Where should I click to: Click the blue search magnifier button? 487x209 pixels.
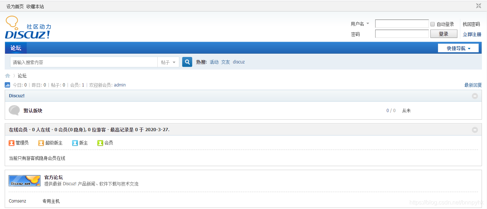[187, 62]
